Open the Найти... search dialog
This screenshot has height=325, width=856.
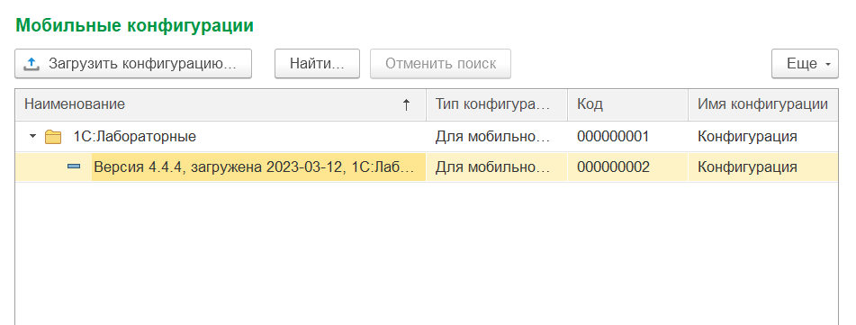(x=317, y=64)
